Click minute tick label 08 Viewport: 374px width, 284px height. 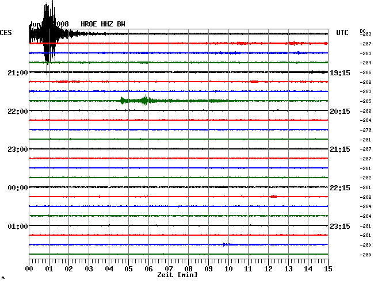pyautogui.click(x=188, y=269)
